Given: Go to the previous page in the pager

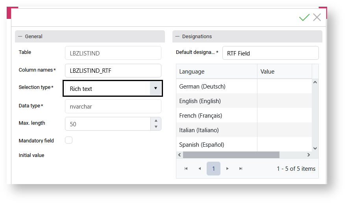Looking at the screenshot, I should (x=200, y=169).
